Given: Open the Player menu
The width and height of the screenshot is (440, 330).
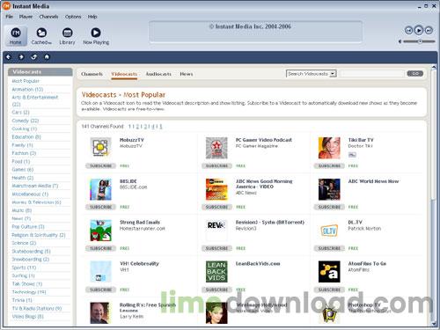Looking at the screenshot, I should pyautogui.click(x=26, y=17).
